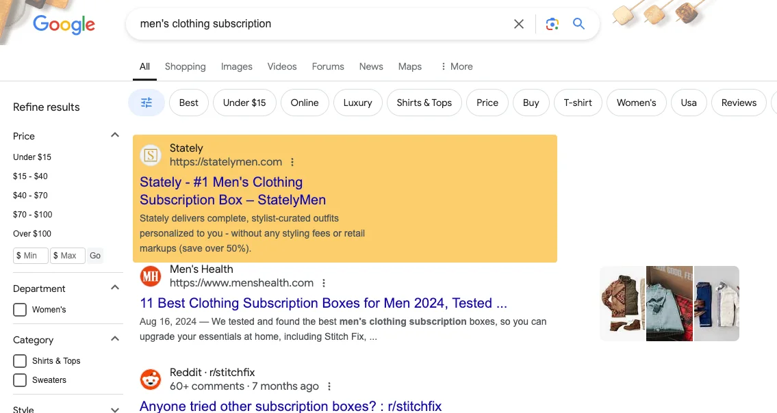Switch to the Shopping tab

pyautogui.click(x=185, y=66)
